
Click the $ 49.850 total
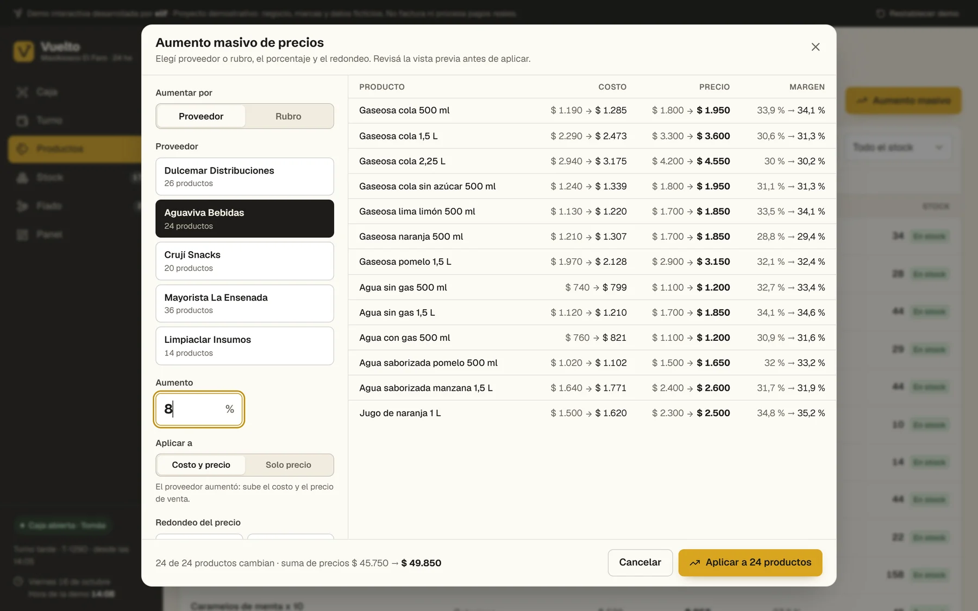coord(421,563)
